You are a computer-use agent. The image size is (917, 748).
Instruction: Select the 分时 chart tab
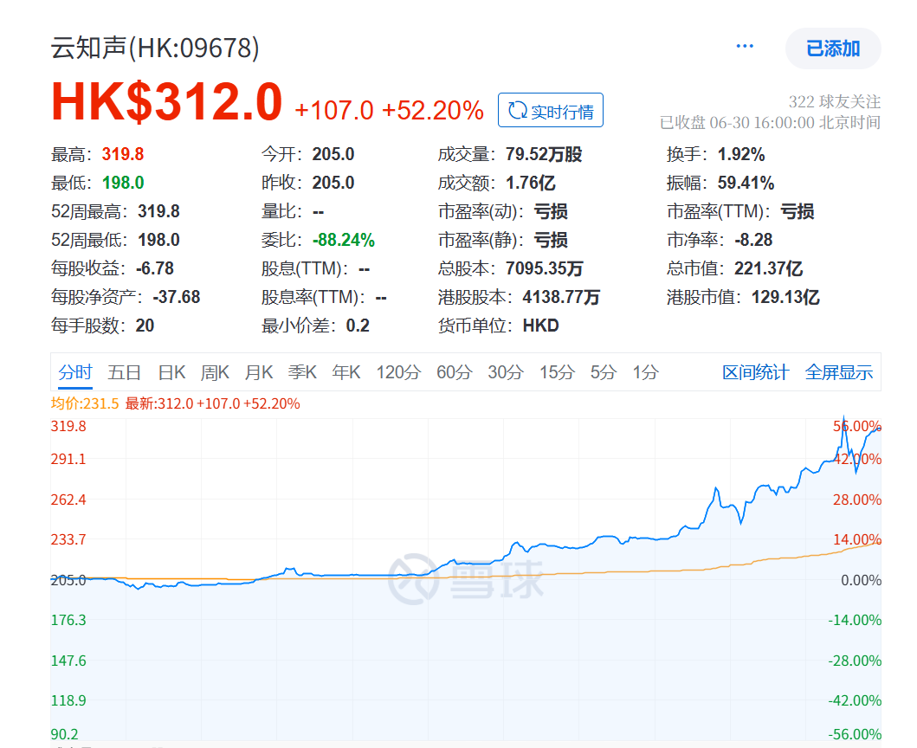(75, 372)
